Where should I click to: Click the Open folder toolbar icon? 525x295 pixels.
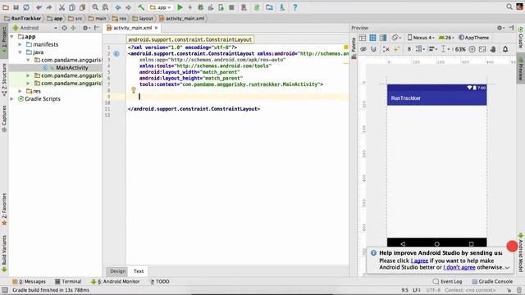coord(6,7)
